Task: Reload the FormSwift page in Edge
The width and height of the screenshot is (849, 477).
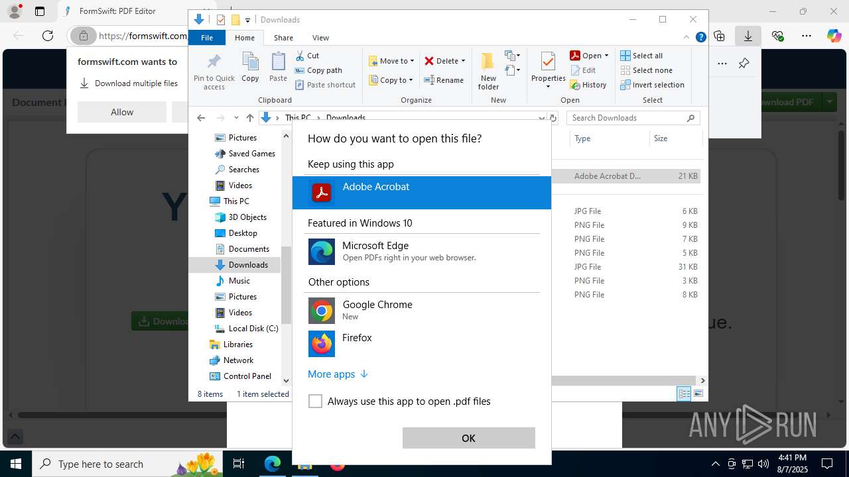Action: click(x=47, y=36)
